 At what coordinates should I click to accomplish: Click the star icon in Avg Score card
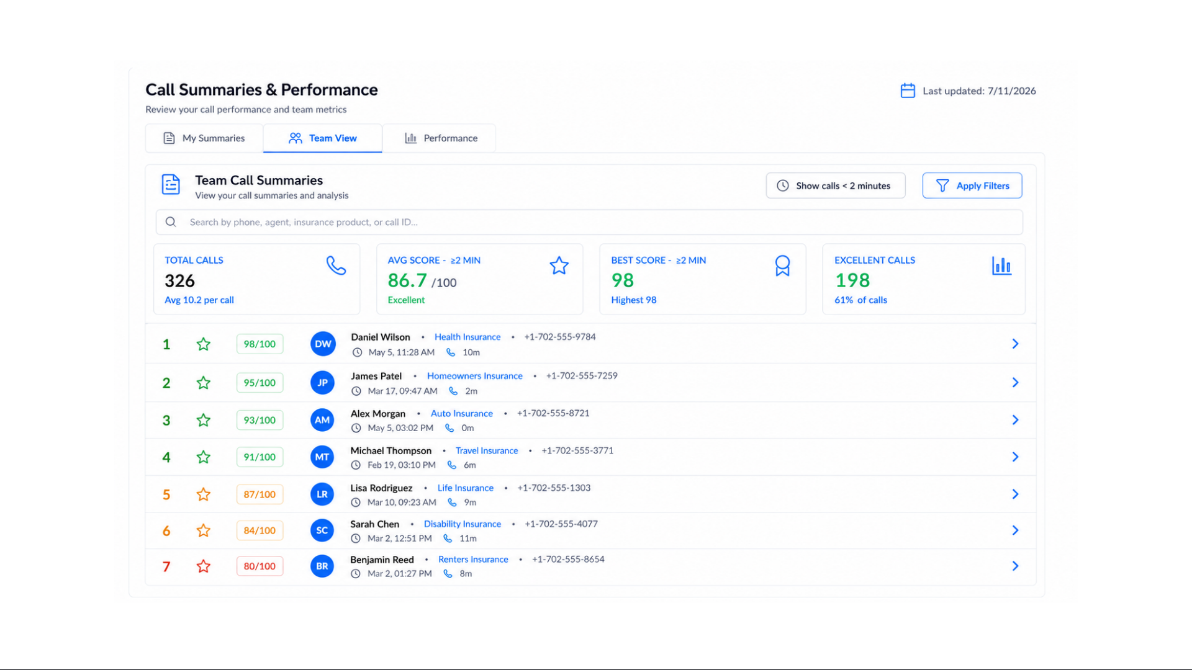tap(559, 266)
